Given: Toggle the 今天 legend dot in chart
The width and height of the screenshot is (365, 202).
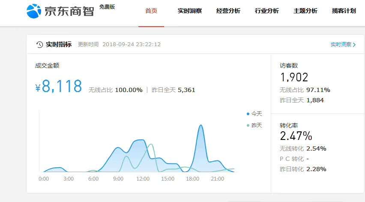Looking at the screenshot, I should pos(248,114).
